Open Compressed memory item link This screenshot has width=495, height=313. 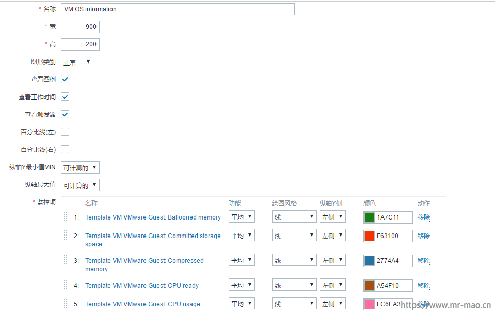point(145,264)
